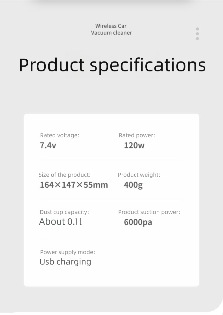Screen dimensions: 223x315
Task: Click the divider line above "Power supply mode:"
Action: tap(111, 238)
